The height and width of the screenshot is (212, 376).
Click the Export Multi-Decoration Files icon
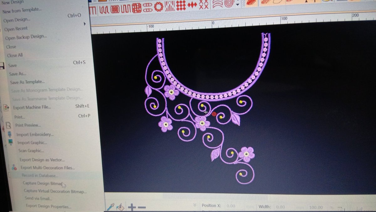14,168
